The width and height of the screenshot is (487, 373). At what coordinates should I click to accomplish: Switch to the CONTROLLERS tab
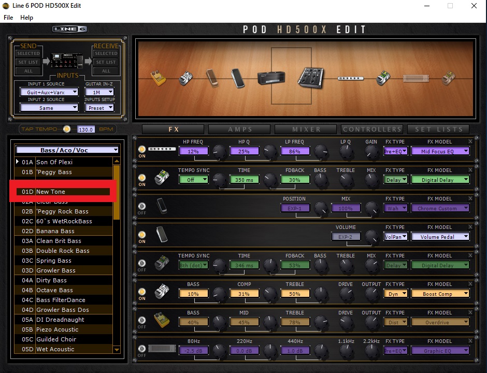[x=372, y=129]
